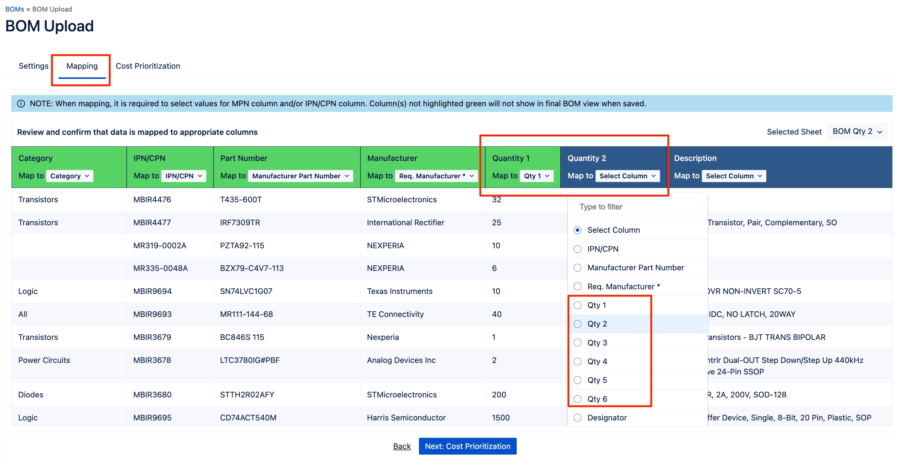Image resolution: width=907 pixels, height=458 pixels.
Task: Choose the Qty 1 radio option
Action: click(577, 305)
